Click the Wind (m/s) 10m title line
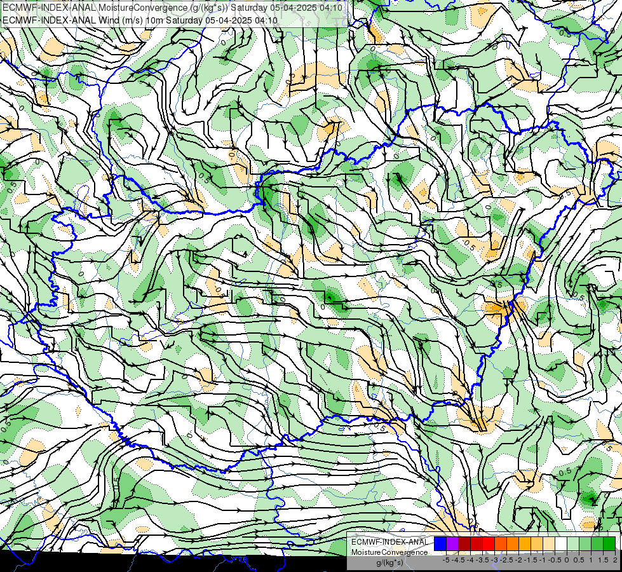The image size is (622, 572). click(x=140, y=20)
